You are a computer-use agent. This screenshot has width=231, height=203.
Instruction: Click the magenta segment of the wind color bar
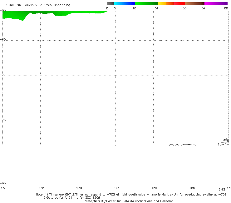tap(216, 4)
